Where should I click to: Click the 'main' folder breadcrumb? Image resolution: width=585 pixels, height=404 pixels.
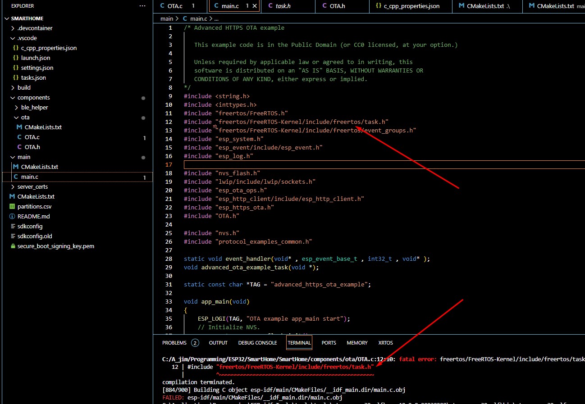167,18
